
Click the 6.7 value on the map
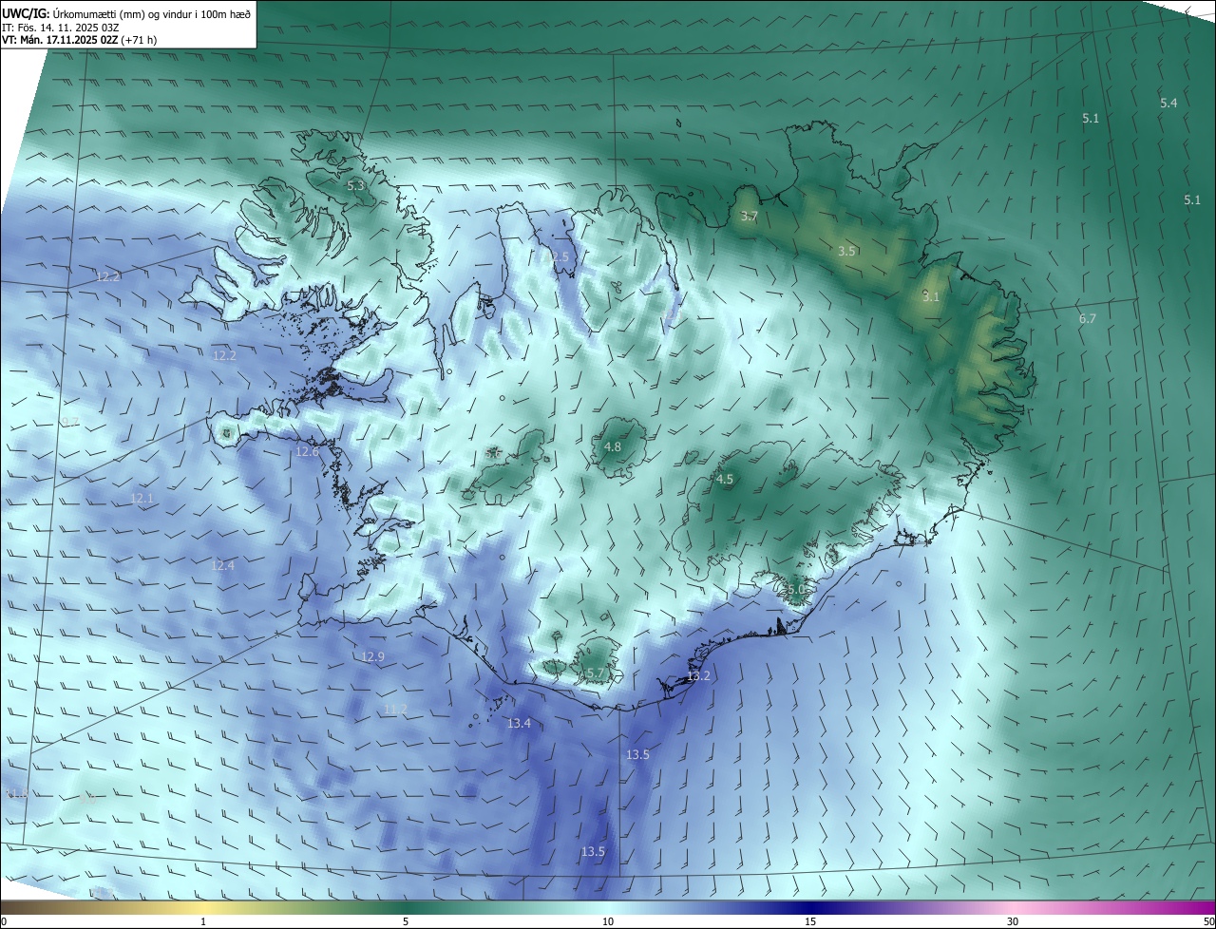click(1088, 319)
